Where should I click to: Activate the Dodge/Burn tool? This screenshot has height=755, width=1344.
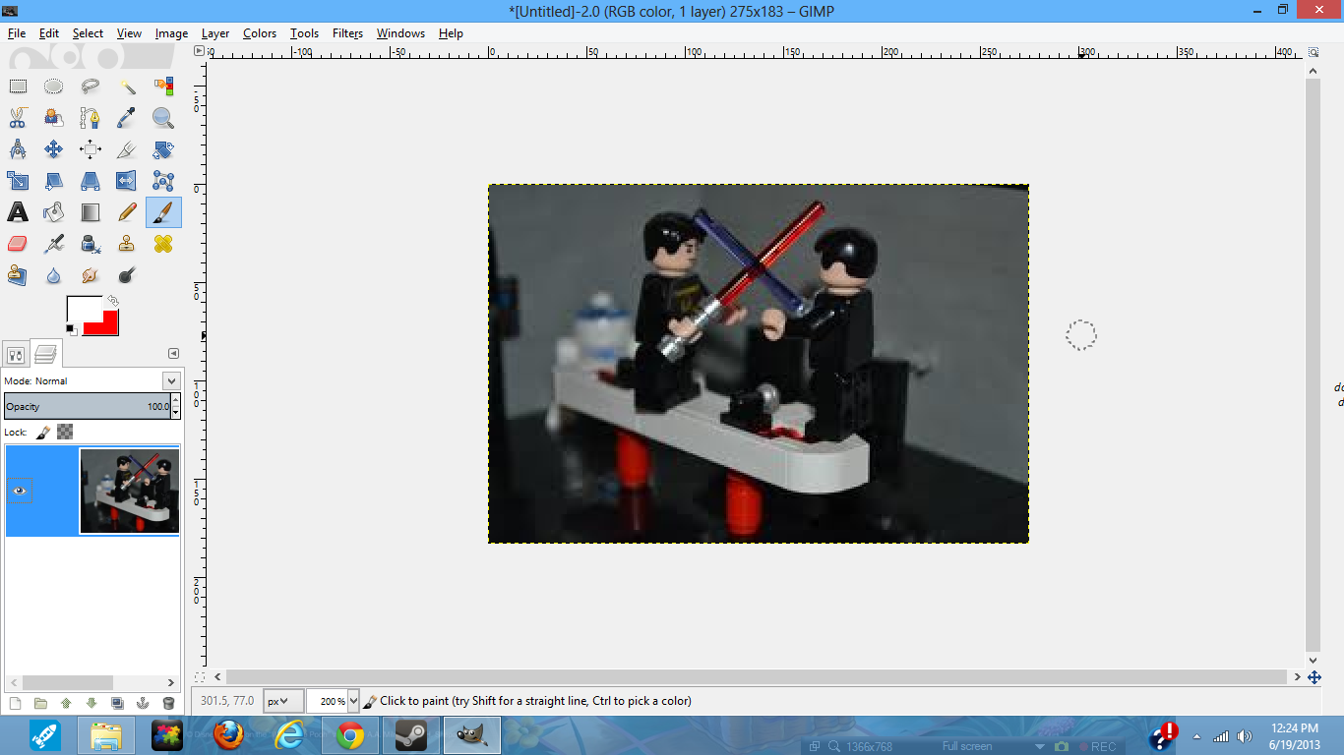click(x=127, y=275)
